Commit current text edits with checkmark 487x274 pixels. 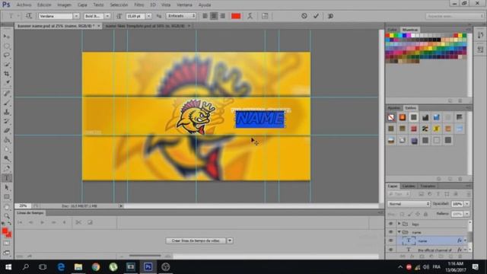point(316,16)
